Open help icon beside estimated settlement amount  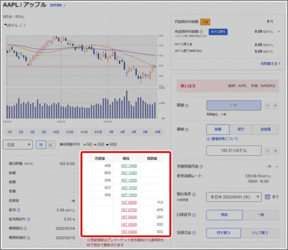pyautogui.click(x=201, y=167)
